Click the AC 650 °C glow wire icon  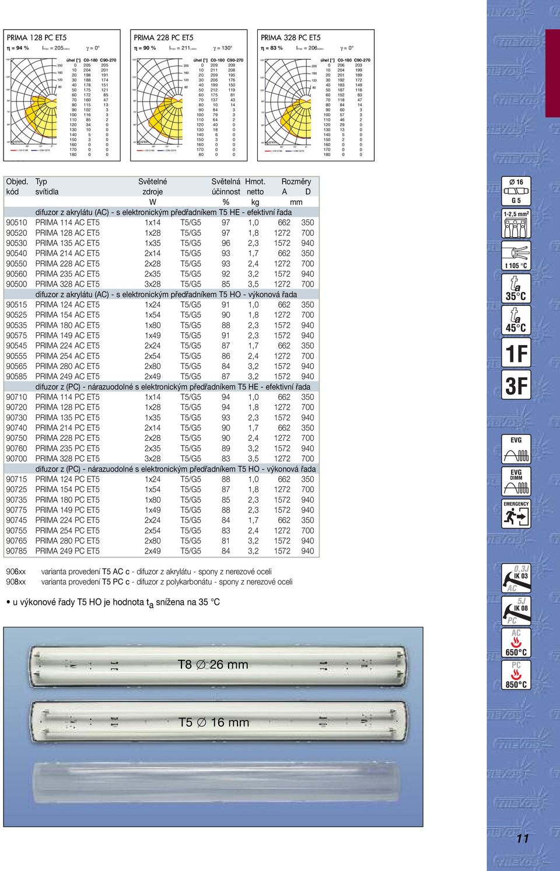click(516, 643)
